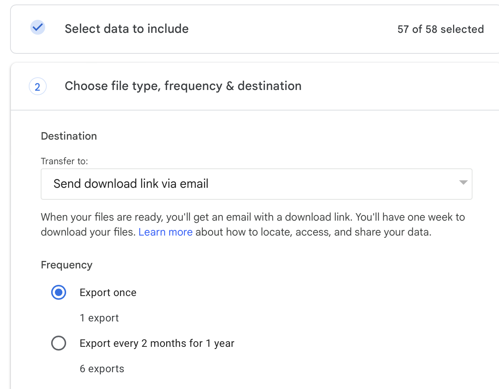Select the 'Export once' radio button

59,292
